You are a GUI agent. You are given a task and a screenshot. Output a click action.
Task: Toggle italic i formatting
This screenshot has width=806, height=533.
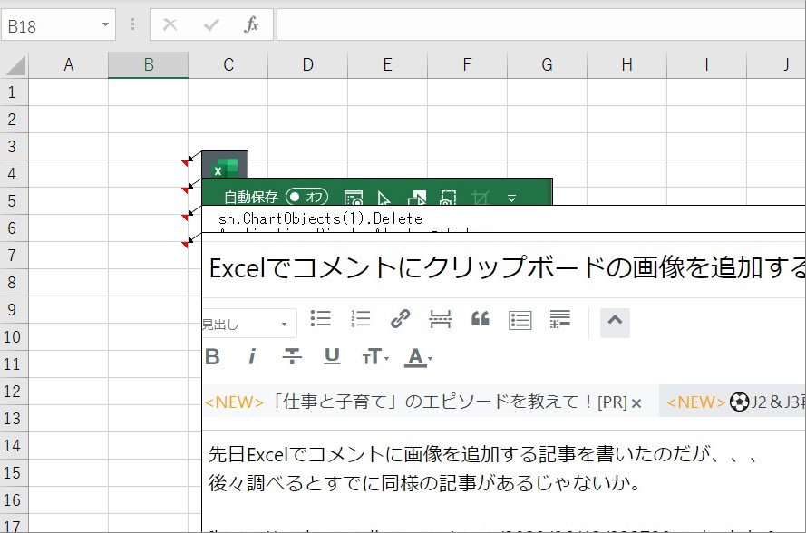coord(252,356)
